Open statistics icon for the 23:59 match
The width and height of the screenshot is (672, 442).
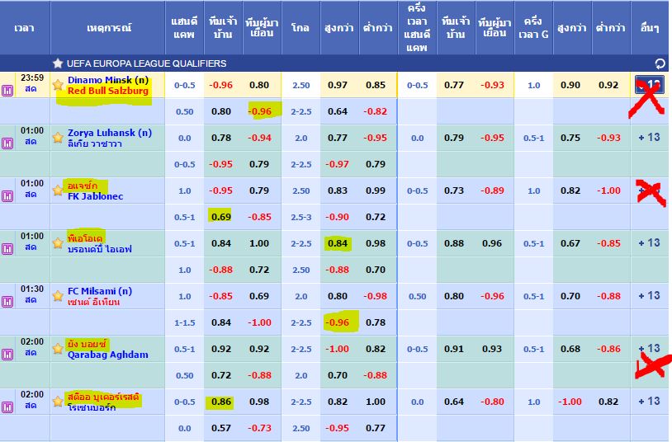7,91
